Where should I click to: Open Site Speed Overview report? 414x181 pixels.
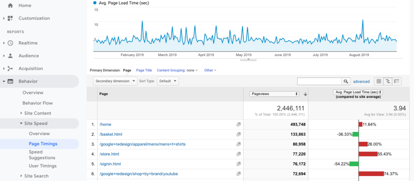pos(39,133)
